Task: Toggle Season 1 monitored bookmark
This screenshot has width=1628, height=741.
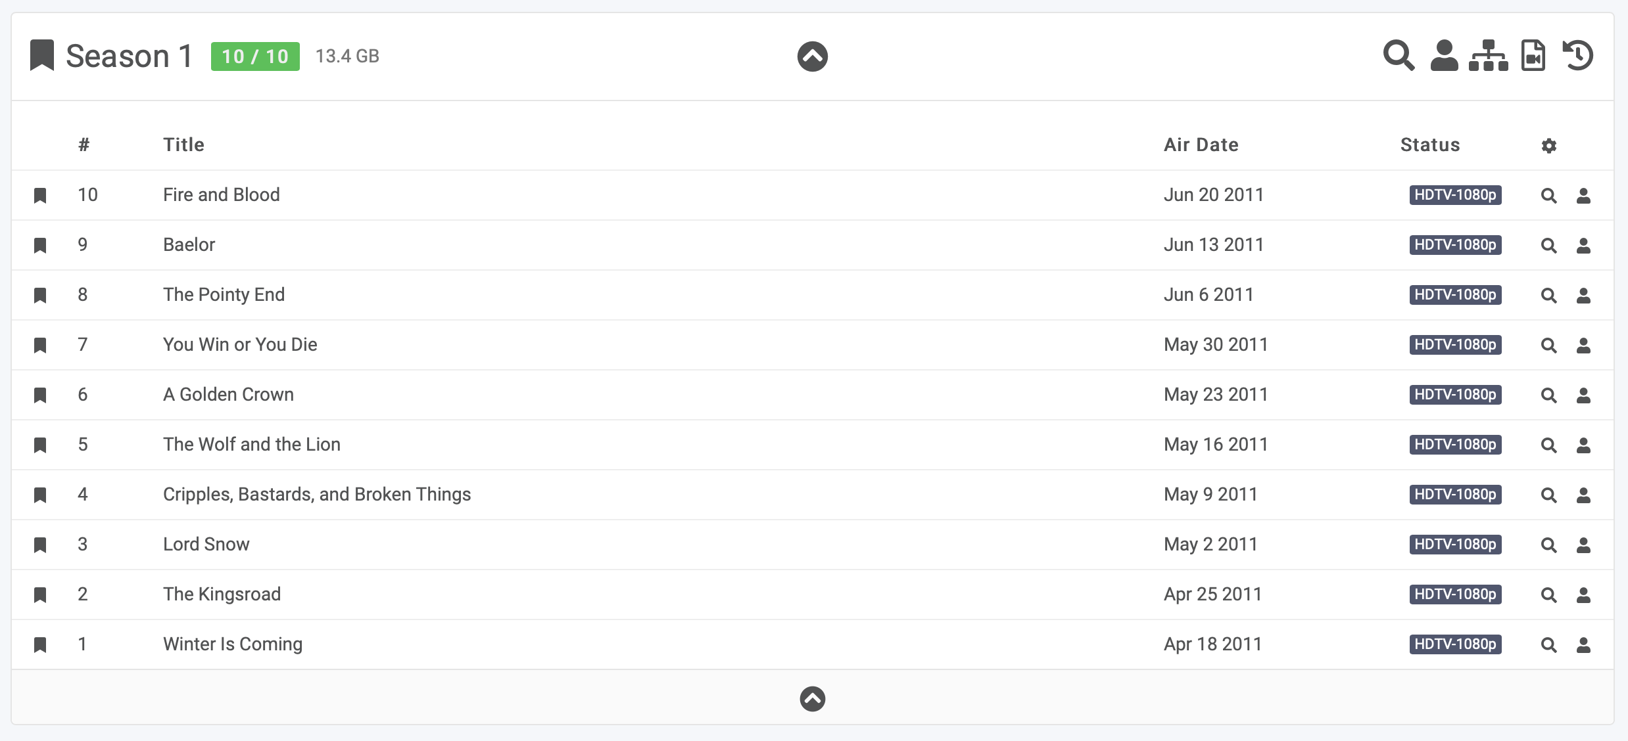Action: pos(42,55)
